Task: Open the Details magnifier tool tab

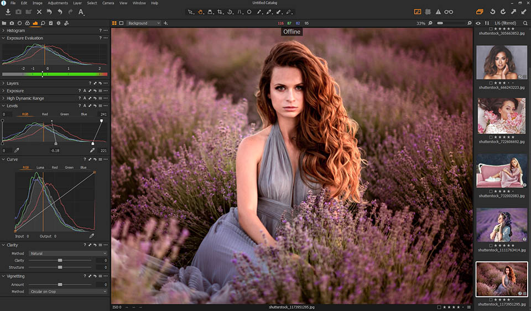Action: pyautogui.click(x=43, y=23)
